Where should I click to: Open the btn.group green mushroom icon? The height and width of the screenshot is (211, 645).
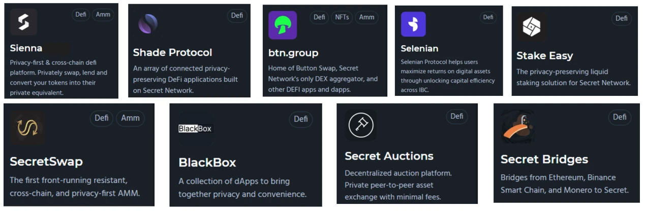click(283, 25)
